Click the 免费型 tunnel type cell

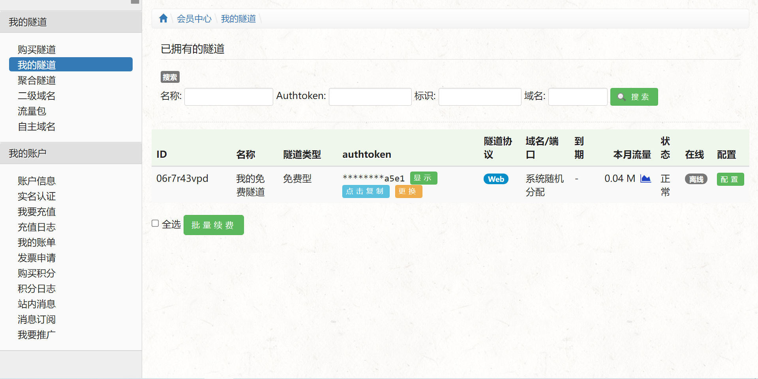(297, 178)
